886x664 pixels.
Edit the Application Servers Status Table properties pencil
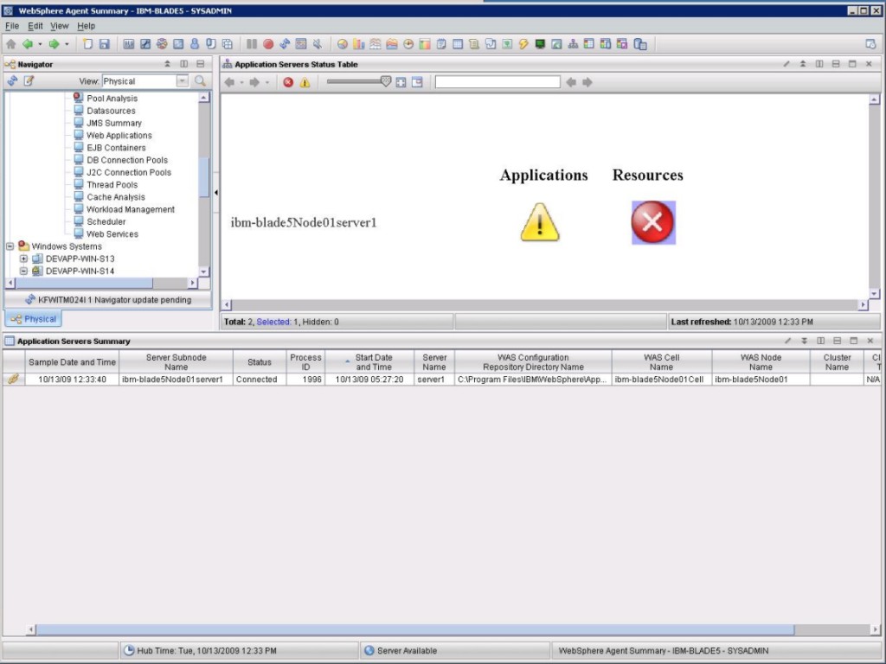786,63
